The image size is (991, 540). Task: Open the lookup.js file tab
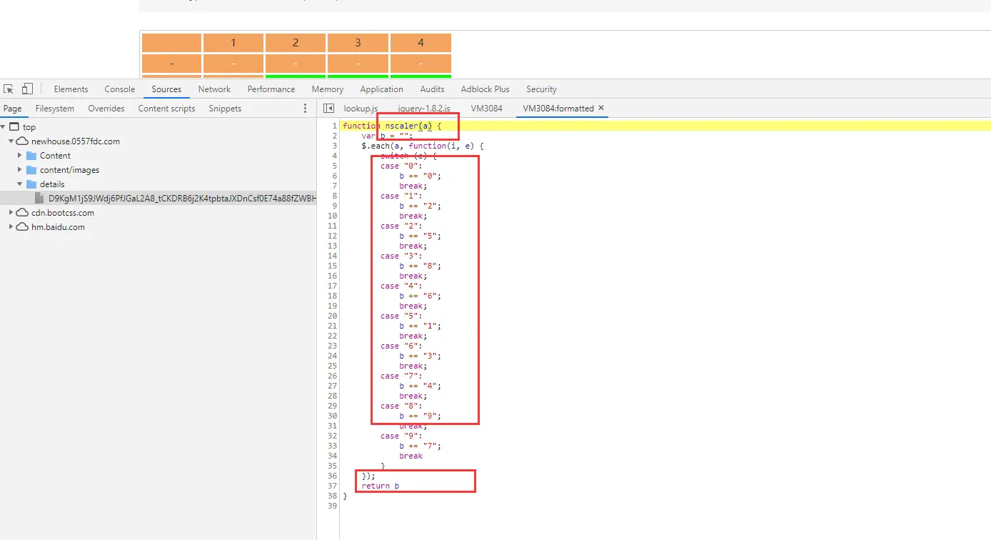(361, 109)
